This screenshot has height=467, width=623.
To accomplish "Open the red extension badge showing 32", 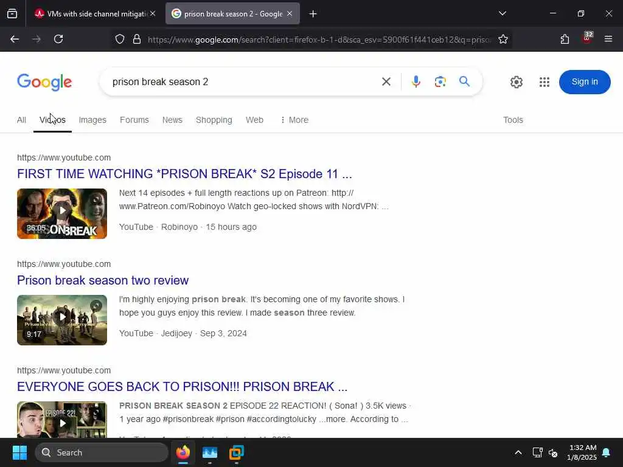I will pos(587,38).
